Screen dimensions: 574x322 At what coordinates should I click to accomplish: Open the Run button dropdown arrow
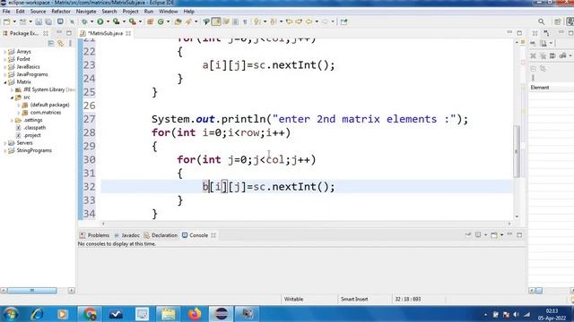tap(108, 21)
